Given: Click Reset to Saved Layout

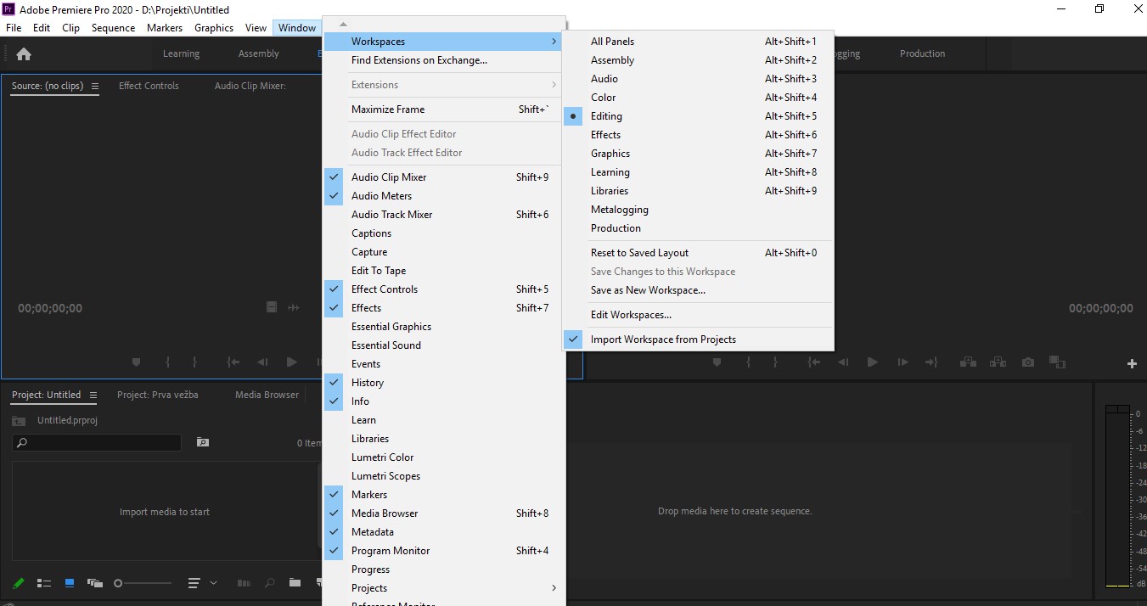Looking at the screenshot, I should point(699,253).
